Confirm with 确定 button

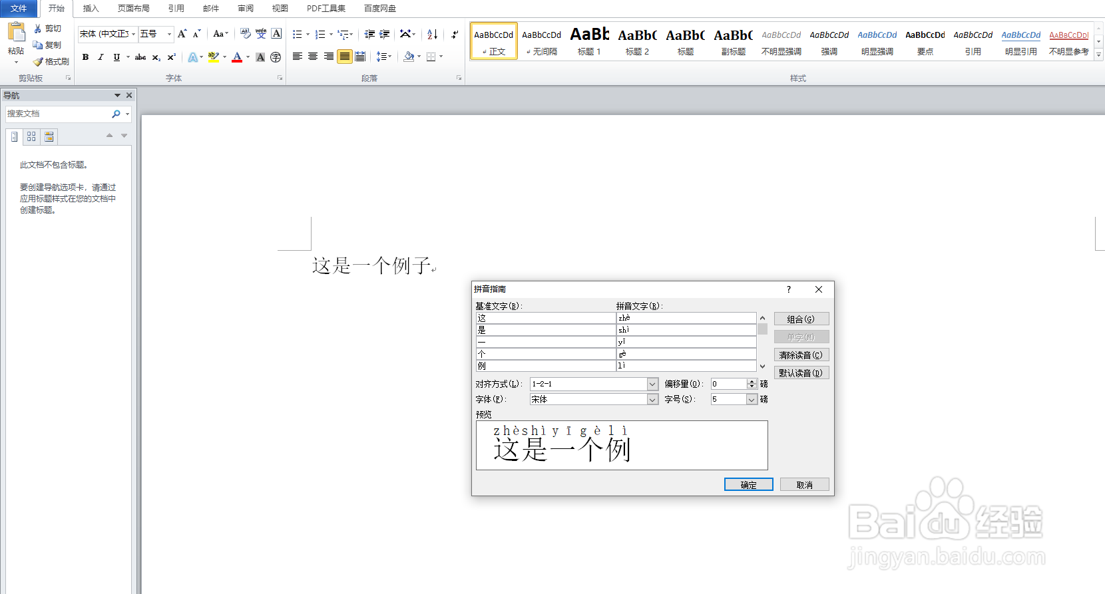(x=749, y=484)
